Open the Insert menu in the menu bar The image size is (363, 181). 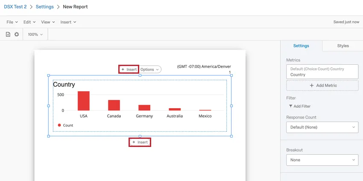point(68,22)
